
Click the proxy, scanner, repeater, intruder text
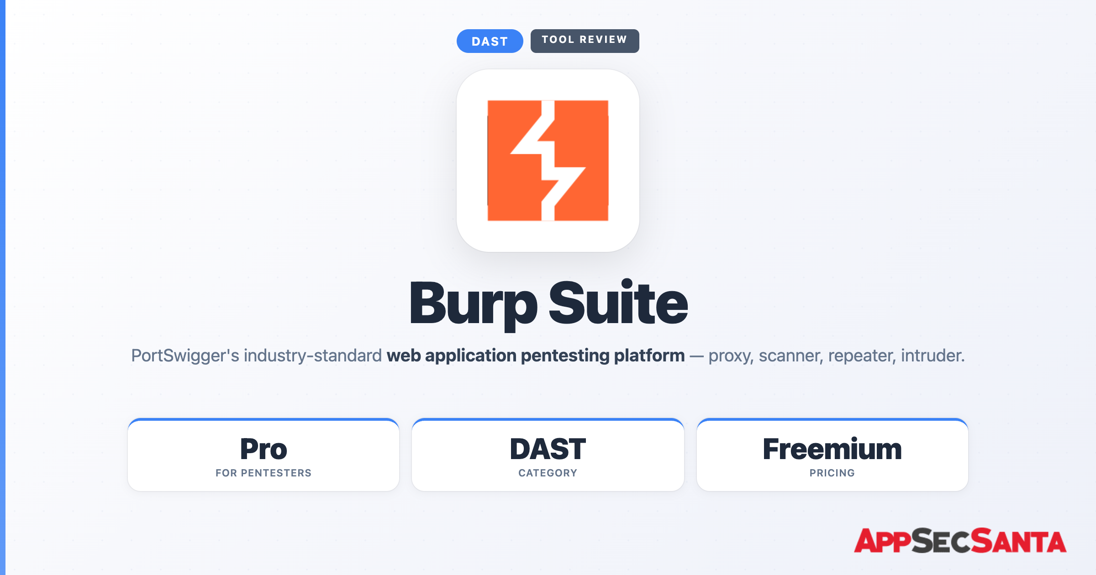pyautogui.click(x=837, y=355)
